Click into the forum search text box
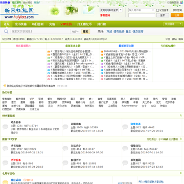 40,32
